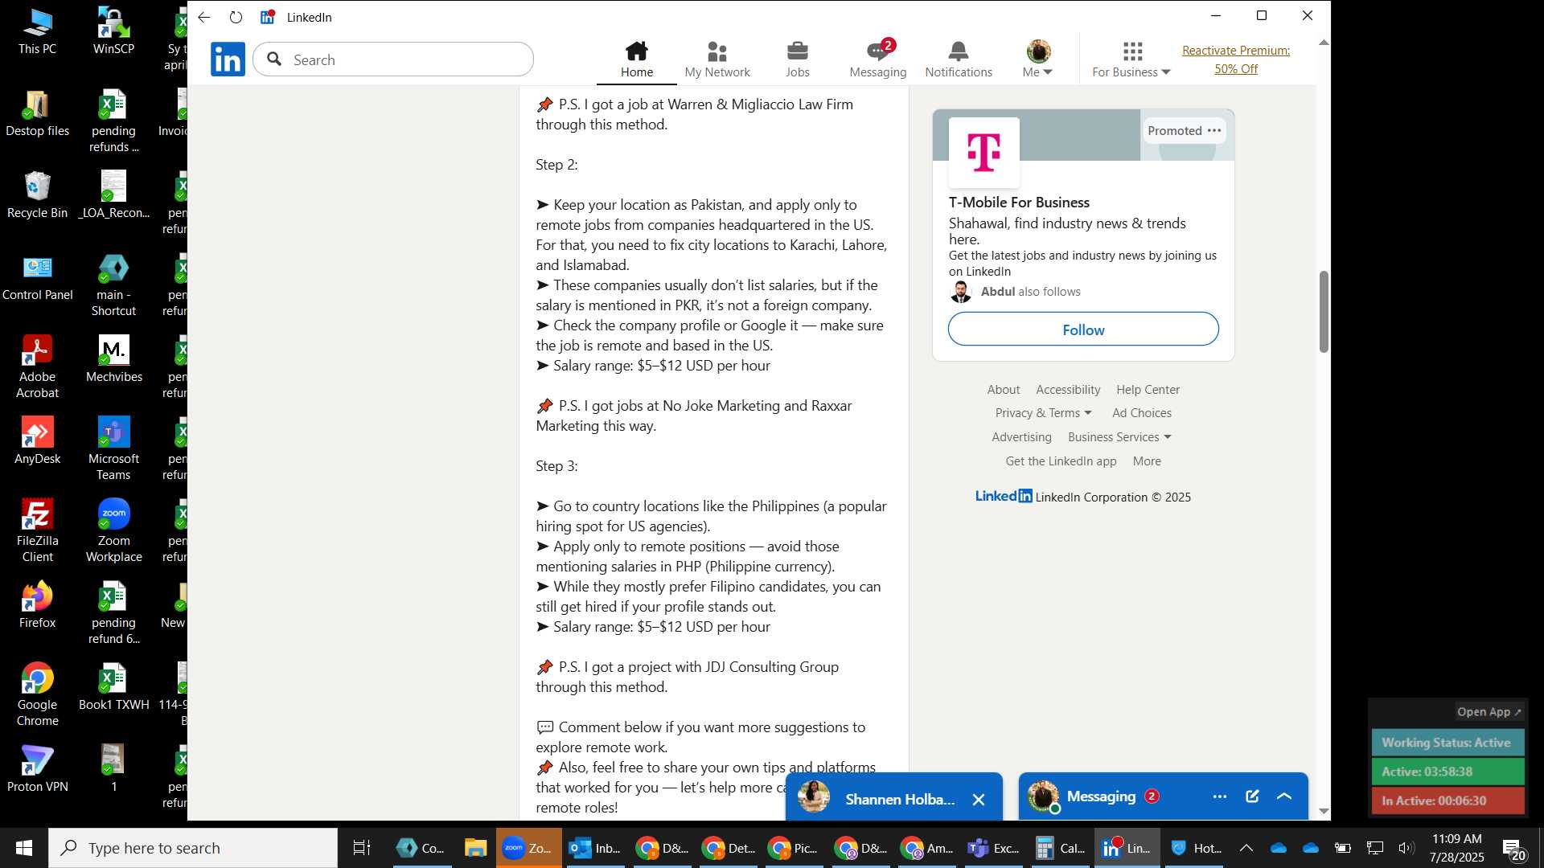
Task: Open the Adobe Acrobat desktop icon
Action: point(37,368)
